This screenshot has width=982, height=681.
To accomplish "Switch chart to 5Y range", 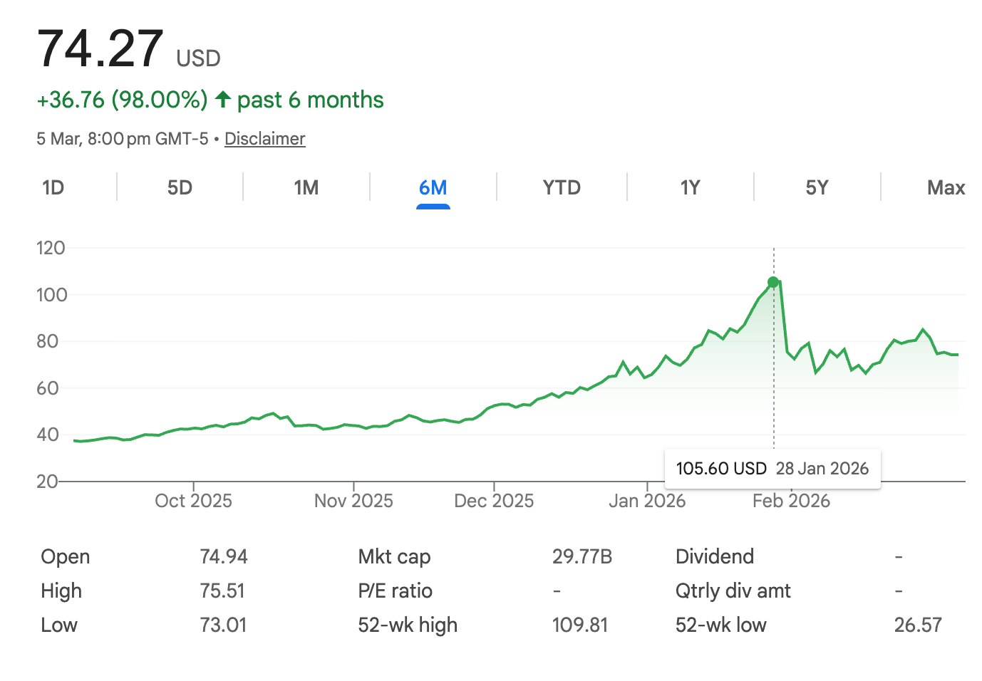I will point(817,188).
